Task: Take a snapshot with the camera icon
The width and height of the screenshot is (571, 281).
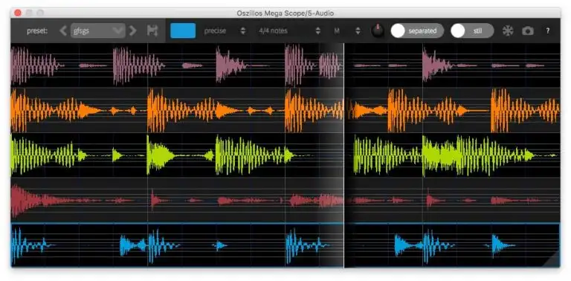Action: 528,31
